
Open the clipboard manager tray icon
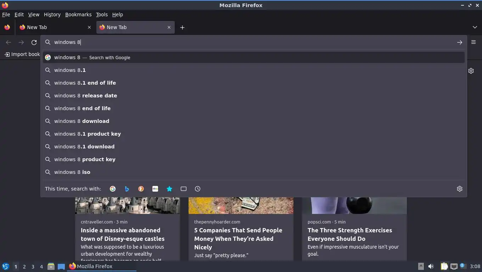(444, 266)
